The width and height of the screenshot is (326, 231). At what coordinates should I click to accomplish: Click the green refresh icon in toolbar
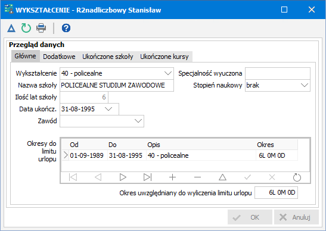click(26, 28)
